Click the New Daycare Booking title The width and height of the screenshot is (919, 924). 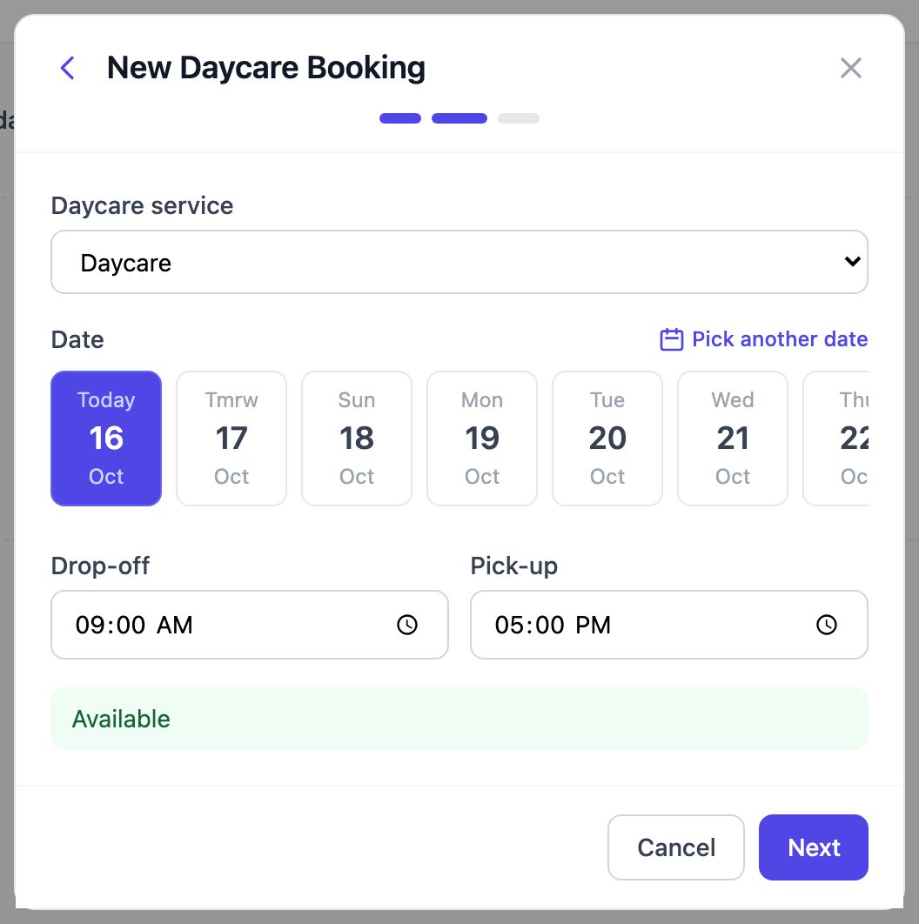pyautogui.click(x=265, y=68)
